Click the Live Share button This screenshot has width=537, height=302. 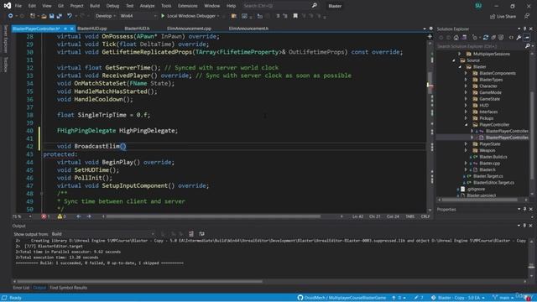[503, 16]
